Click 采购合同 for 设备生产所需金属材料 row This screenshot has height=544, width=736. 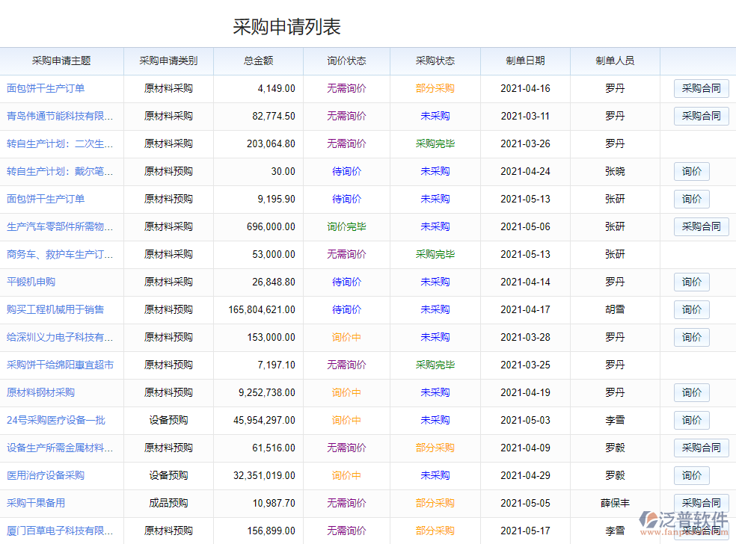tap(701, 448)
